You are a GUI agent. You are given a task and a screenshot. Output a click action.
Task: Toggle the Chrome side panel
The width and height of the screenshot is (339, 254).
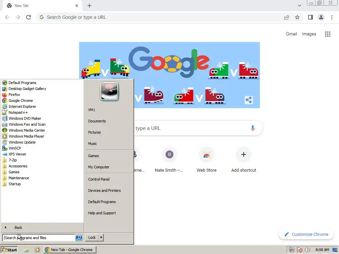pyautogui.click(x=311, y=17)
